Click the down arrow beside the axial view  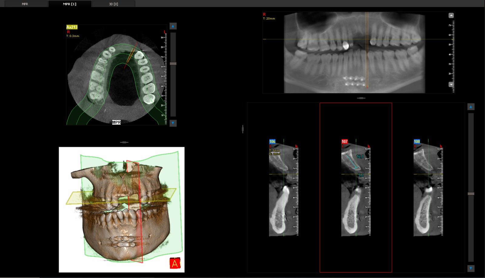[173, 123]
